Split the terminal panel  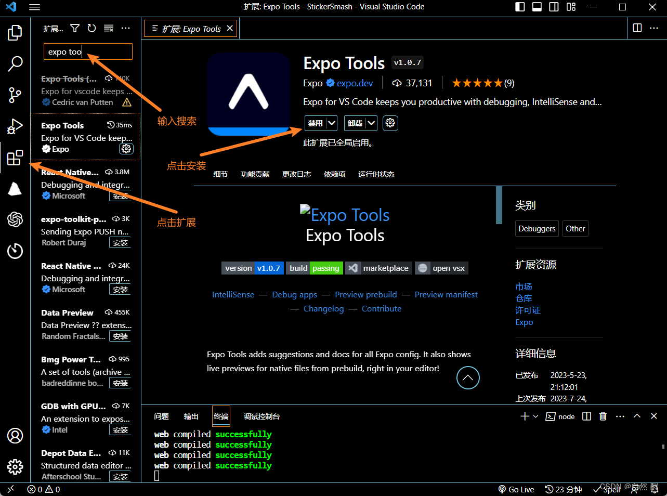coord(586,416)
